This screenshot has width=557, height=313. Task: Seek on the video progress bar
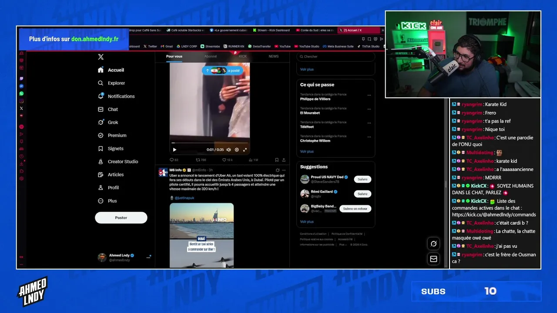pyautogui.click(x=210, y=143)
